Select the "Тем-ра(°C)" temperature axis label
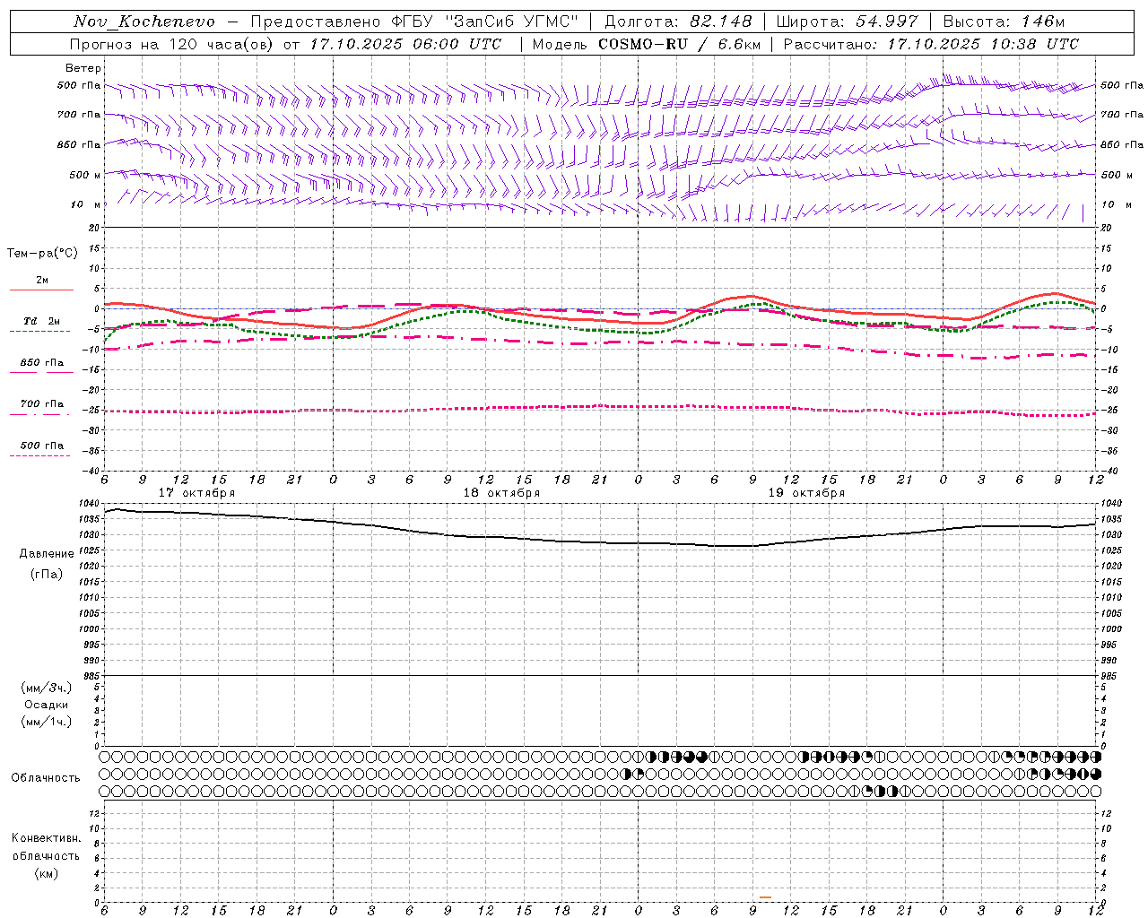Image resolution: width=1148 pixels, height=918 pixels. coord(42,254)
